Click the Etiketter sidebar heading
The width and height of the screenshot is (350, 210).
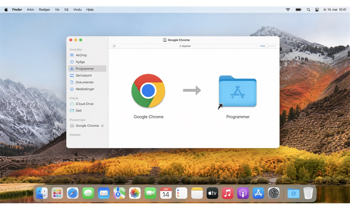(x=75, y=135)
